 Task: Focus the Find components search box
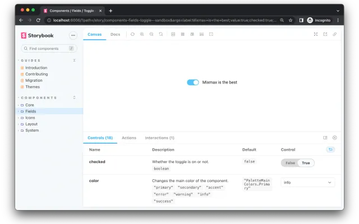49,49
